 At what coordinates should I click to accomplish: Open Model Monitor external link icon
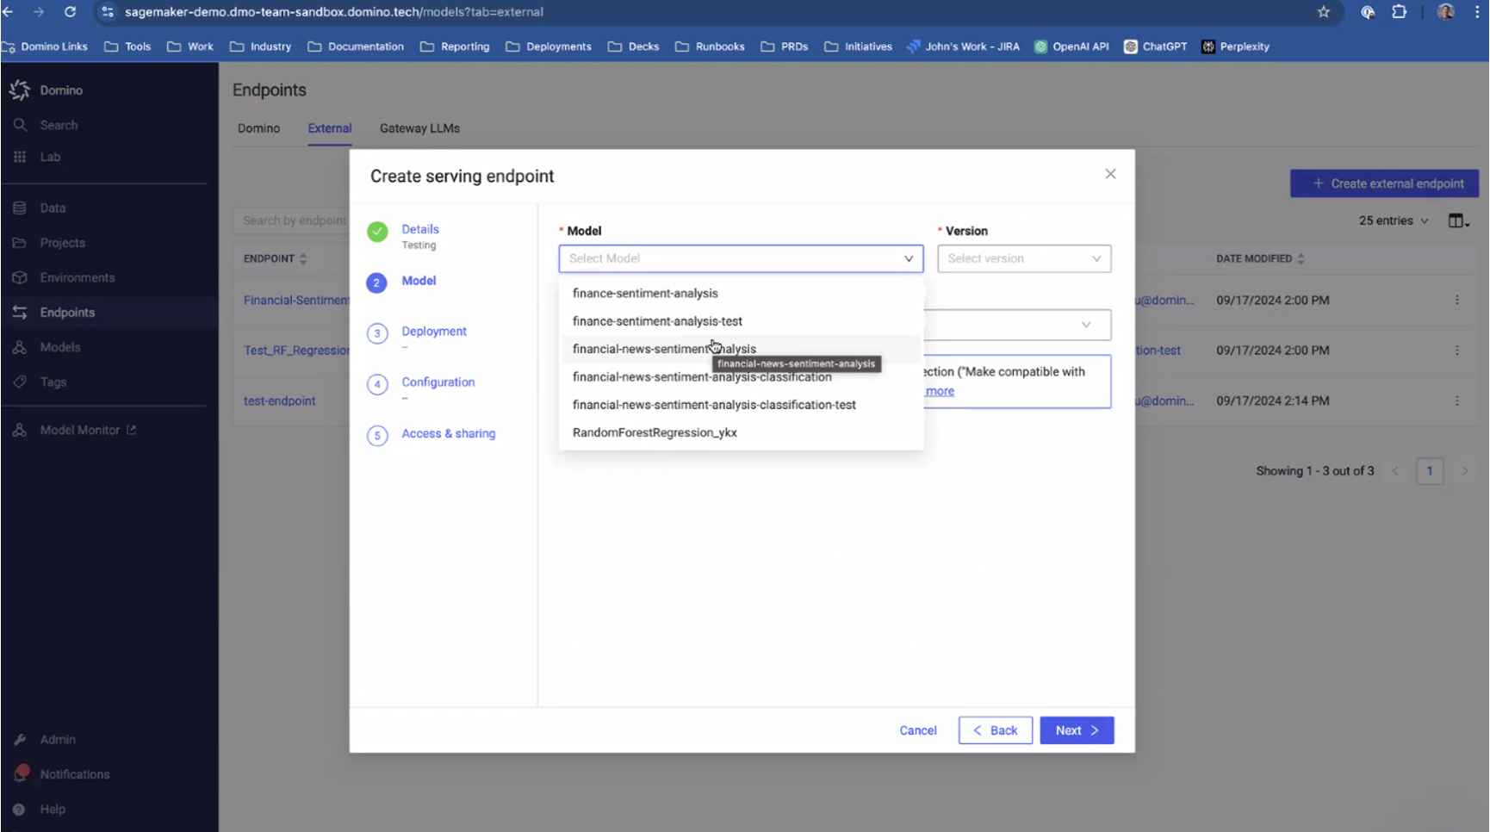[132, 430]
